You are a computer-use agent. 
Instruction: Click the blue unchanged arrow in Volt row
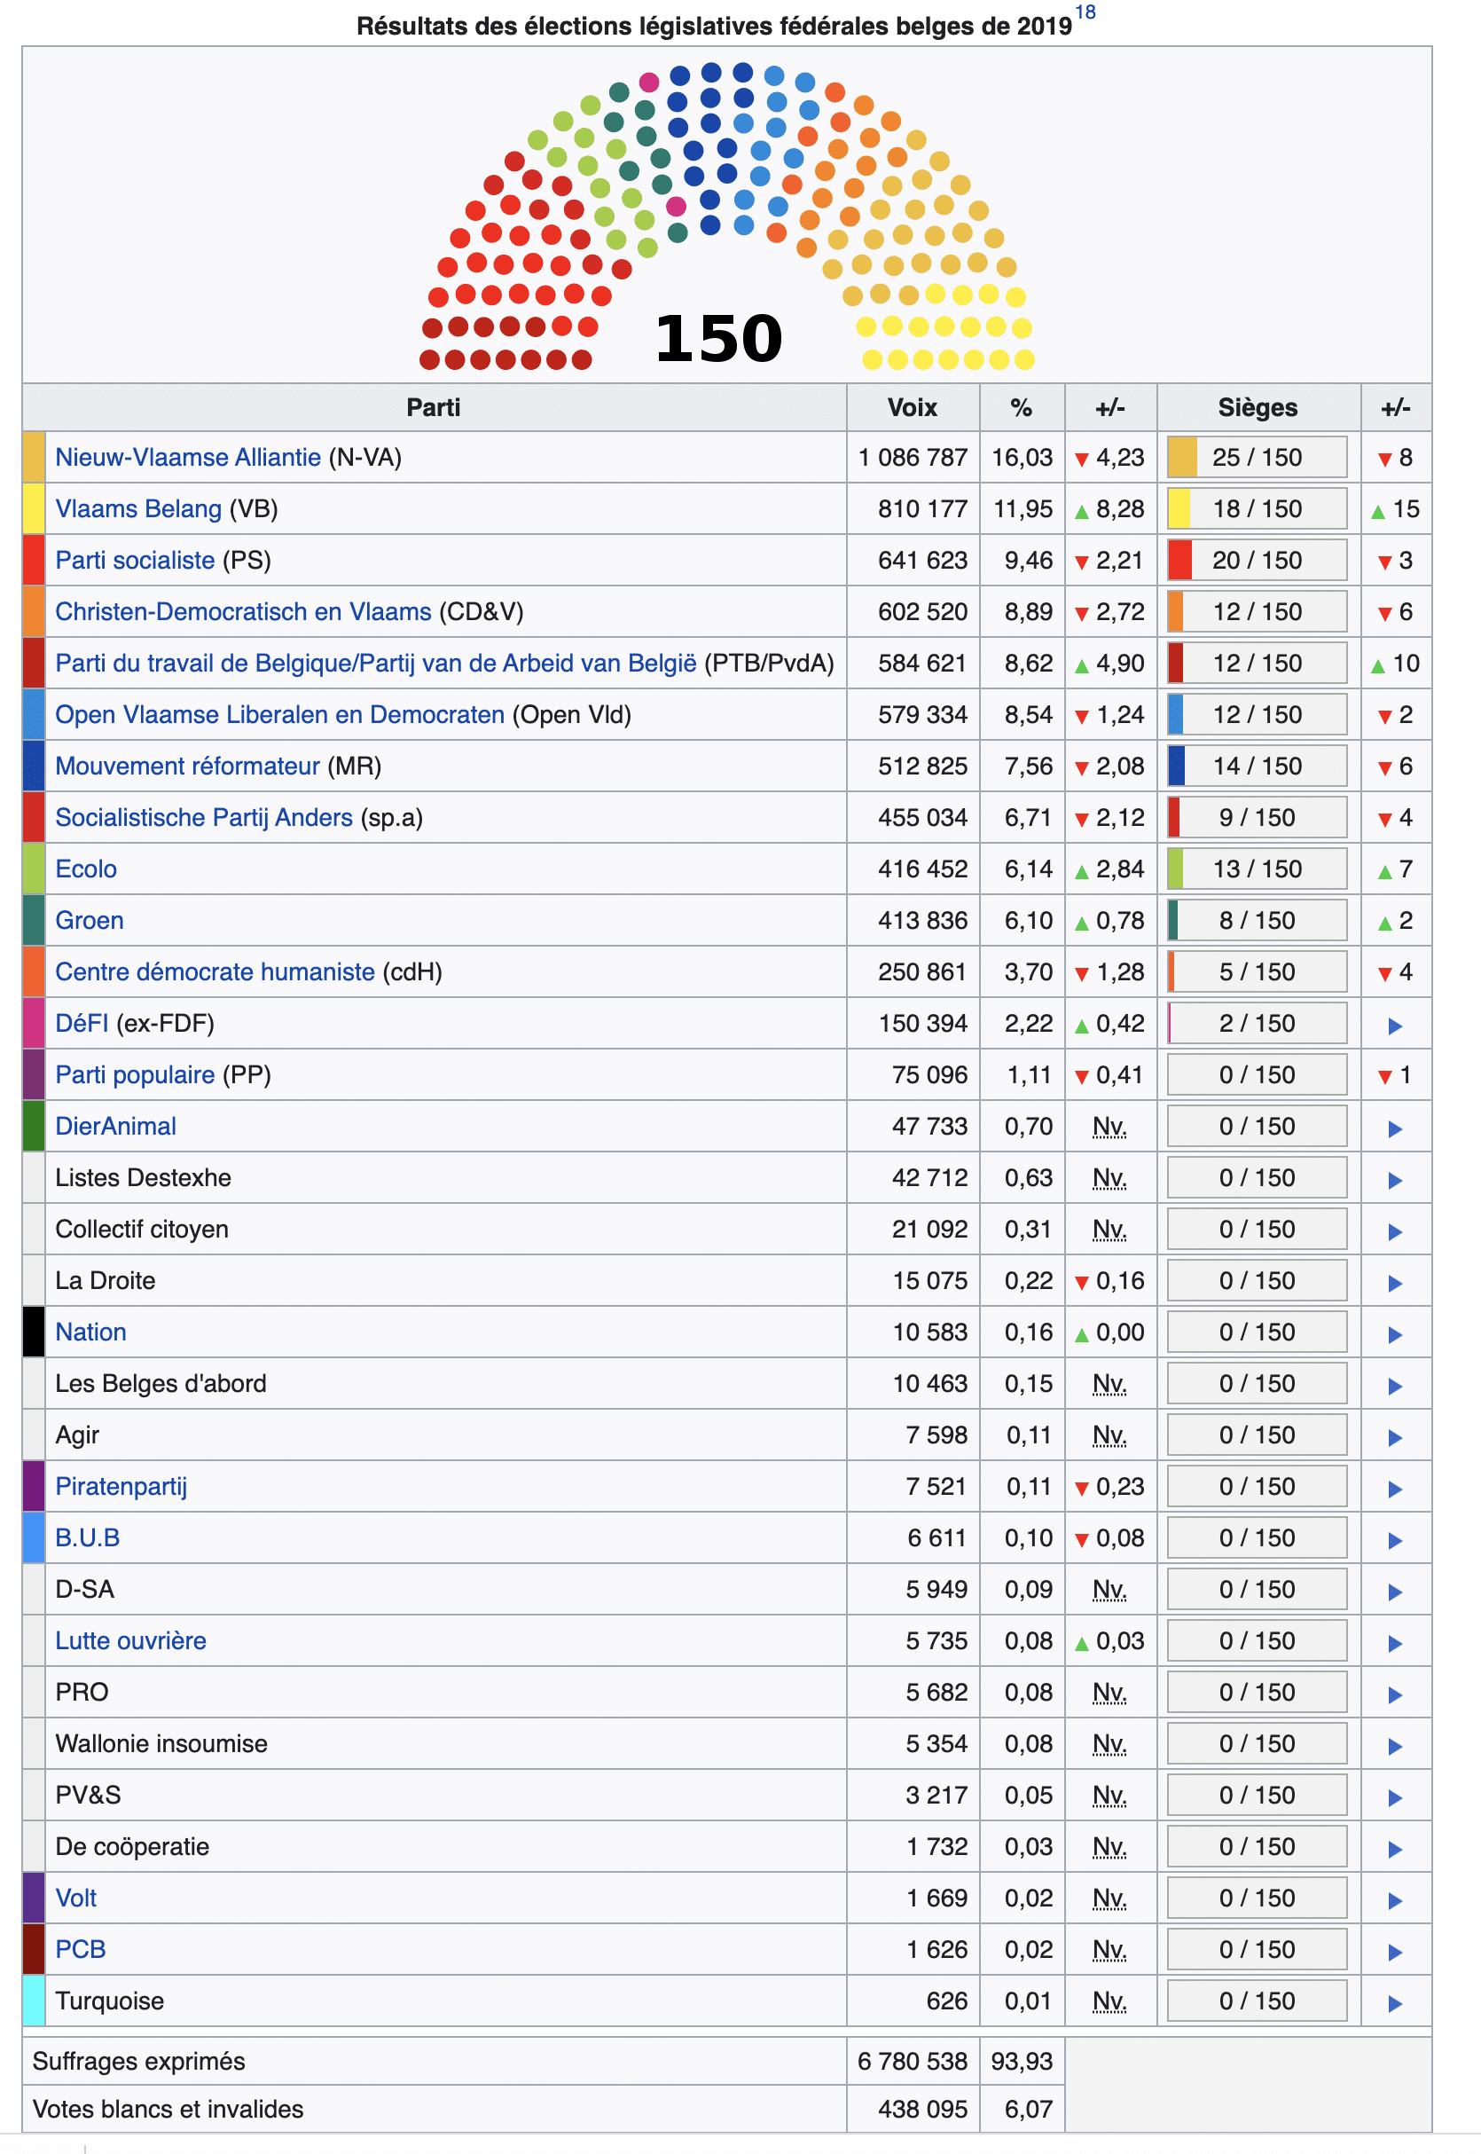click(x=1395, y=1900)
